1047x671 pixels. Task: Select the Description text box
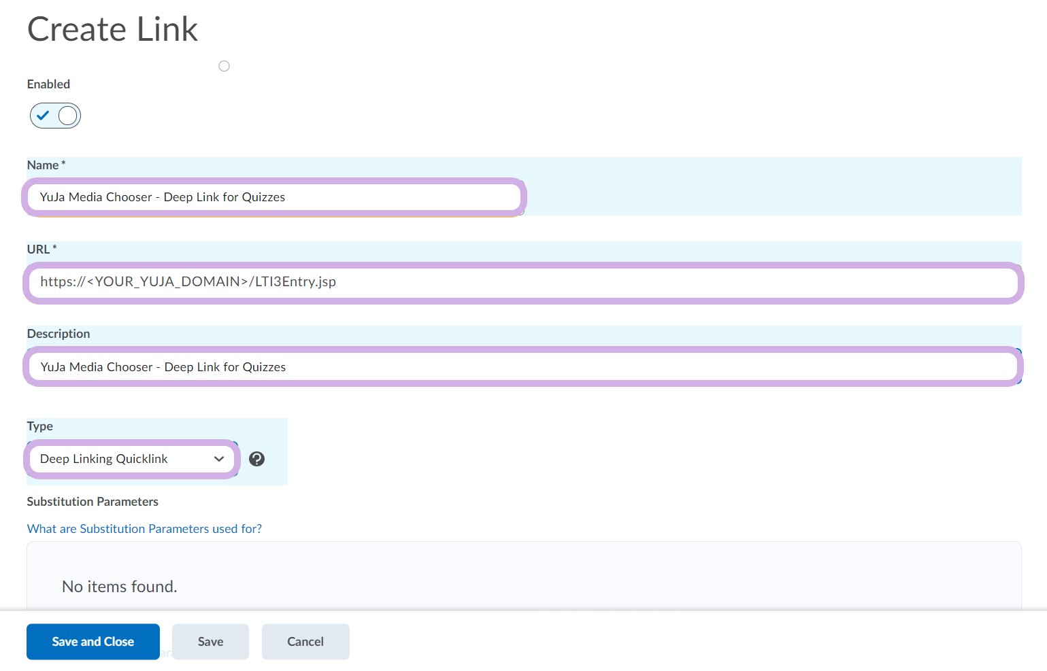[x=522, y=367]
